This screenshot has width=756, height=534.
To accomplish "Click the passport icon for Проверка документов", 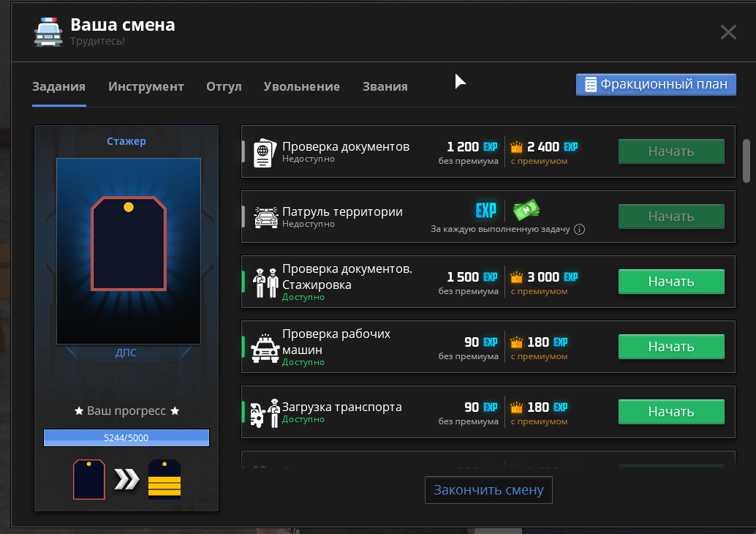I will tap(265, 153).
